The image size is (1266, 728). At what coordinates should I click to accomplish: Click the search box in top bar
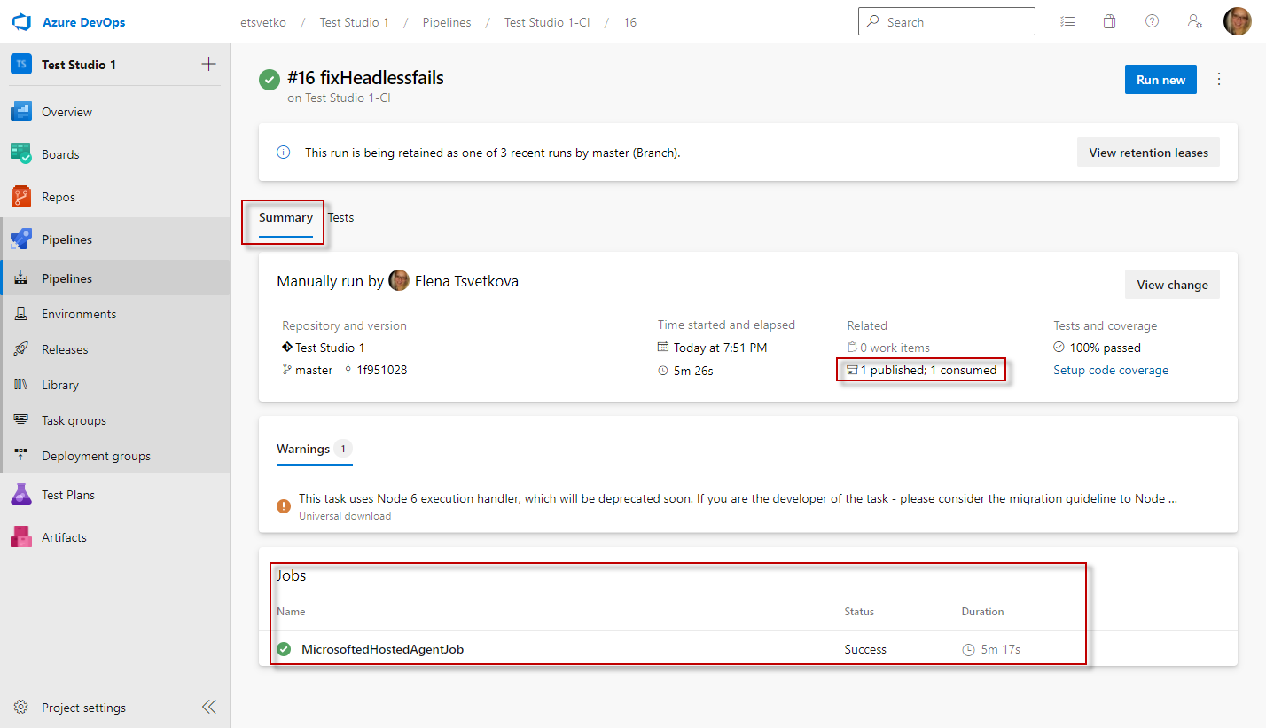point(947,22)
